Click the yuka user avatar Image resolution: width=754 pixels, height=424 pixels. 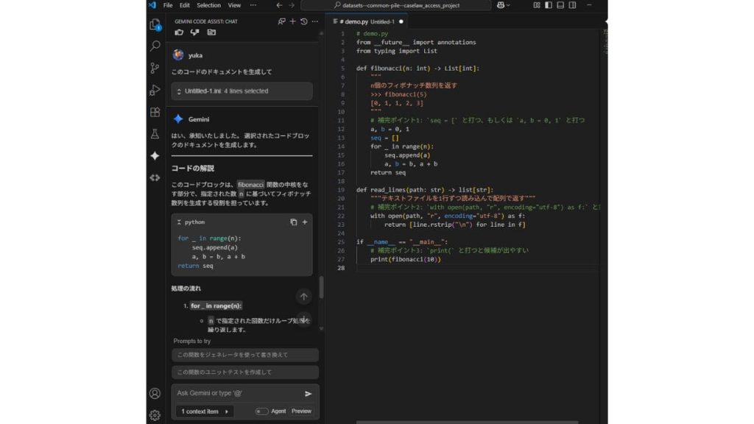pos(178,54)
